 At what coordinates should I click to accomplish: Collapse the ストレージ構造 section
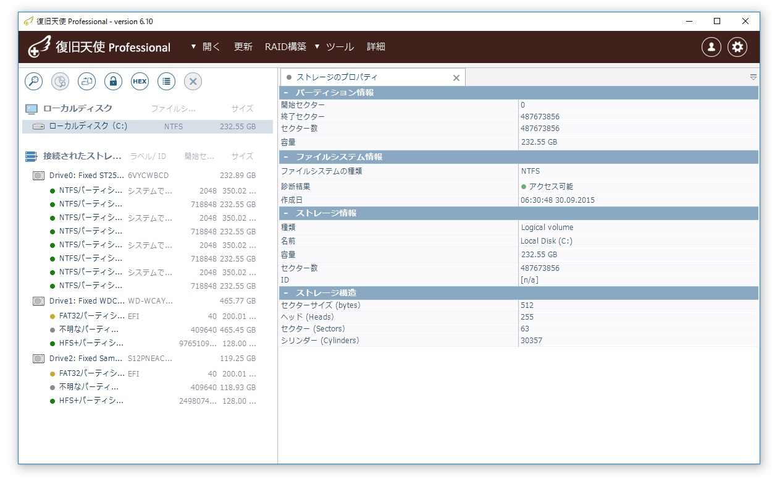coord(287,292)
